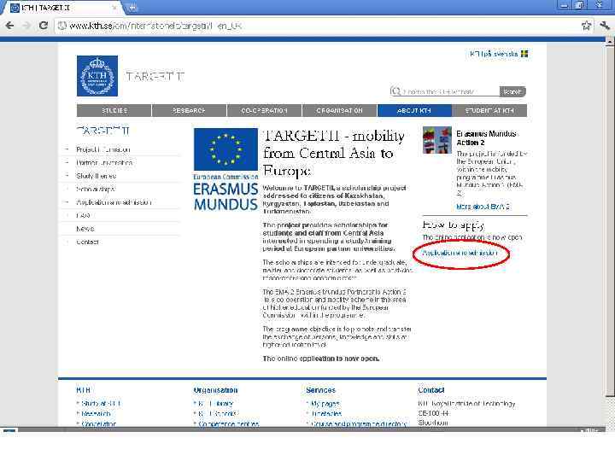
Task: Click the Contact footer heading
Action: tap(431, 390)
